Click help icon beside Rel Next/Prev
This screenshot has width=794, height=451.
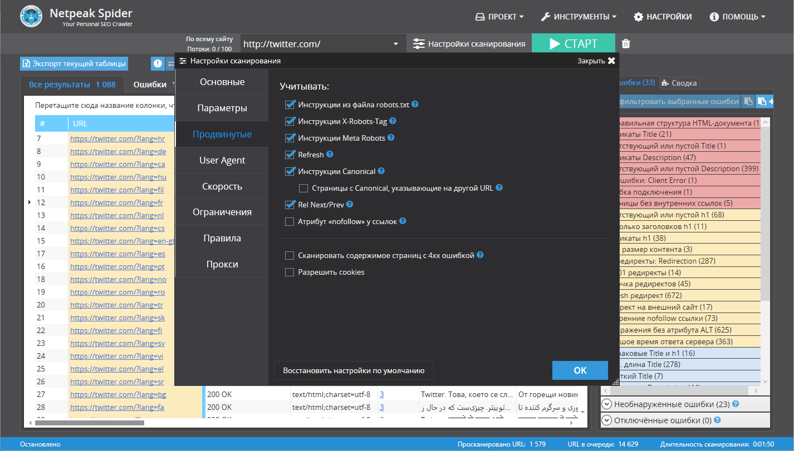(350, 204)
